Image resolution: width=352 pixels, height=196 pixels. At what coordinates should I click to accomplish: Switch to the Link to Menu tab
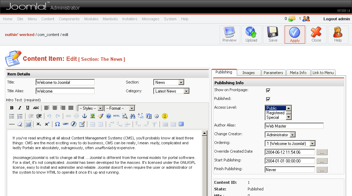(x=323, y=73)
